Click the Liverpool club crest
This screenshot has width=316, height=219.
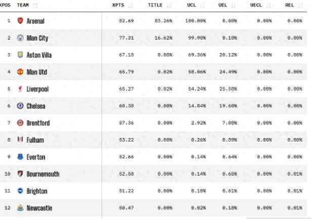[x=20, y=89]
